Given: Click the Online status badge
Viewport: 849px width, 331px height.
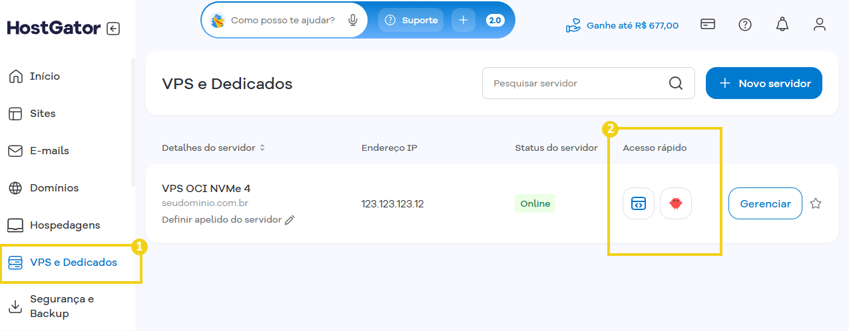Looking at the screenshot, I should [x=535, y=203].
